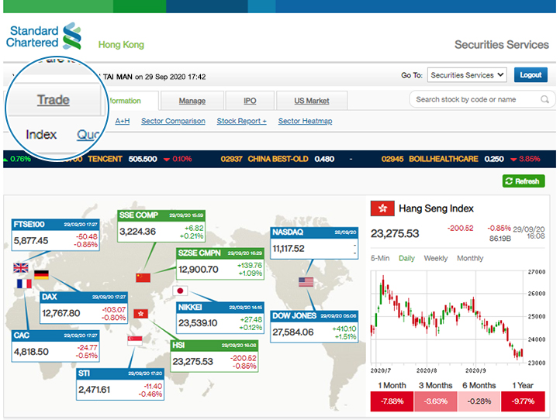560x420 pixels.
Task: Click the green Refresh button
Action: coord(524,181)
